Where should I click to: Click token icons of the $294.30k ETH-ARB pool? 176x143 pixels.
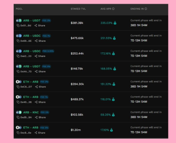tap(19, 82)
